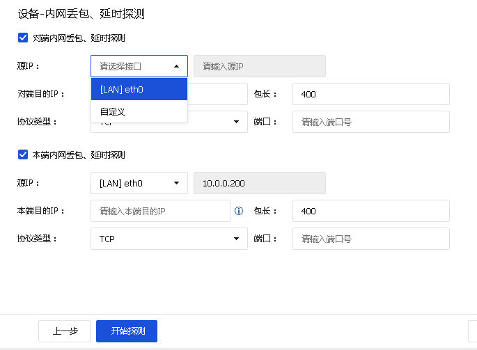Go back with the 上一步 button
This screenshot has width=477, height=350.
(64, 331)
